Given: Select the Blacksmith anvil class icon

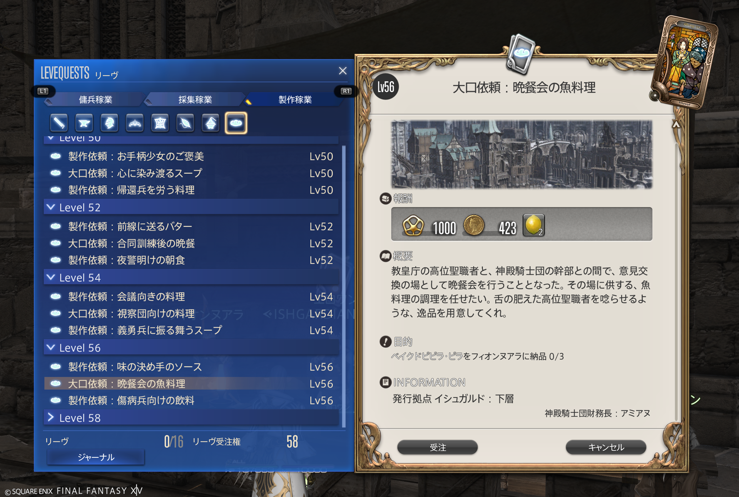Looking at the screenshot, I should pyautogui.click(x=84, y=123).
